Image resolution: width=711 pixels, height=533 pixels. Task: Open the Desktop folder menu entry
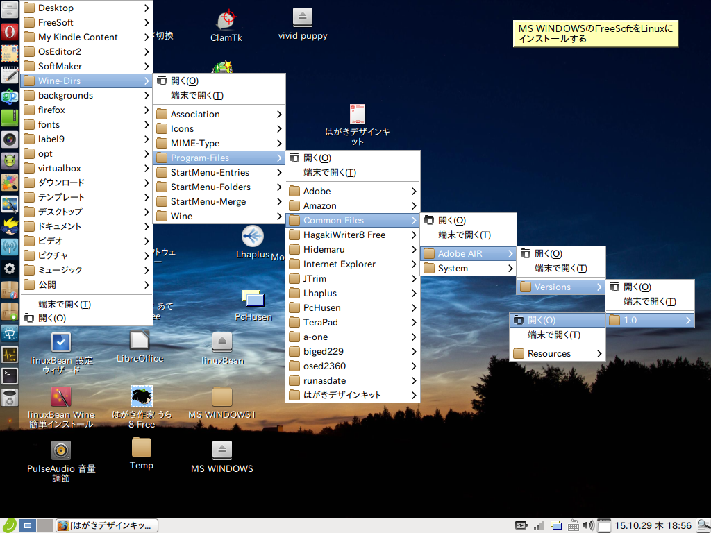86,8
